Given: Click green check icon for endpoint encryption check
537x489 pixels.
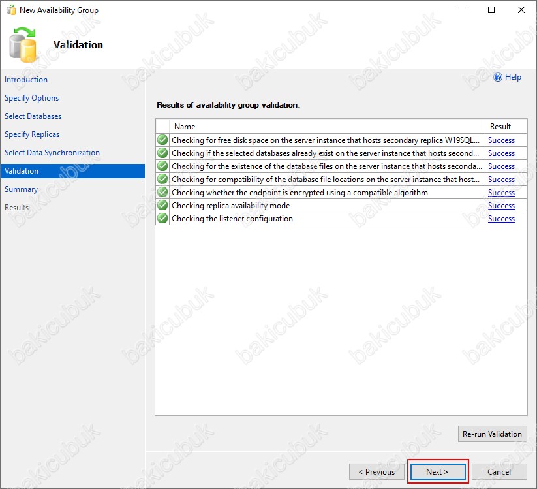Looking at the screenshot, I should 162,193.
